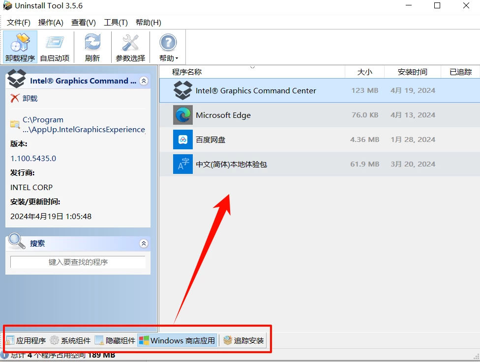Click the 百度网盘 app icon
The image size is (480, 362).
coord(183,139)
